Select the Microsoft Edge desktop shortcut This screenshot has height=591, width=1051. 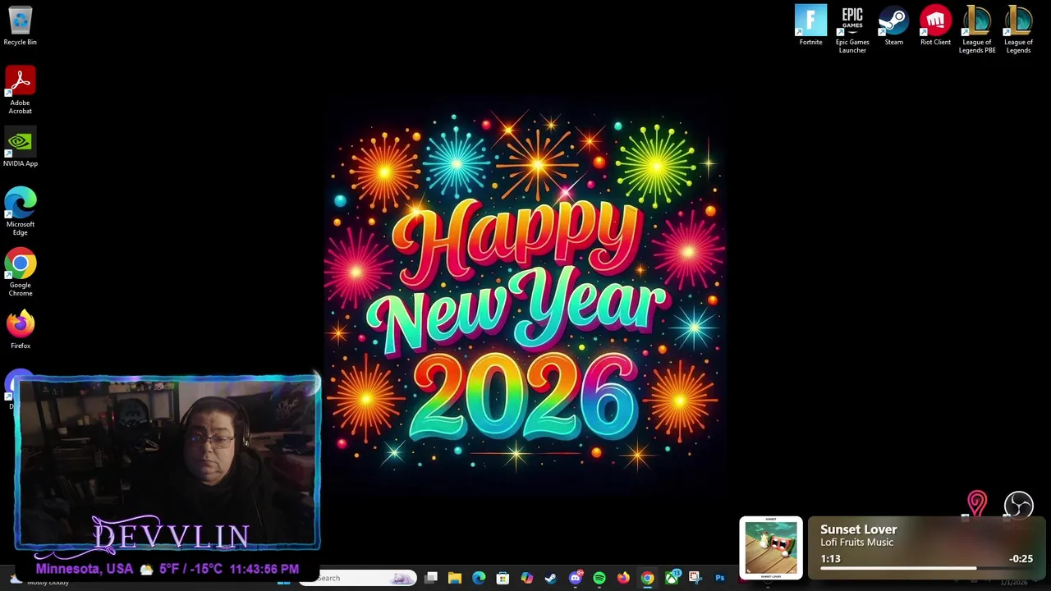click(20, 212)
